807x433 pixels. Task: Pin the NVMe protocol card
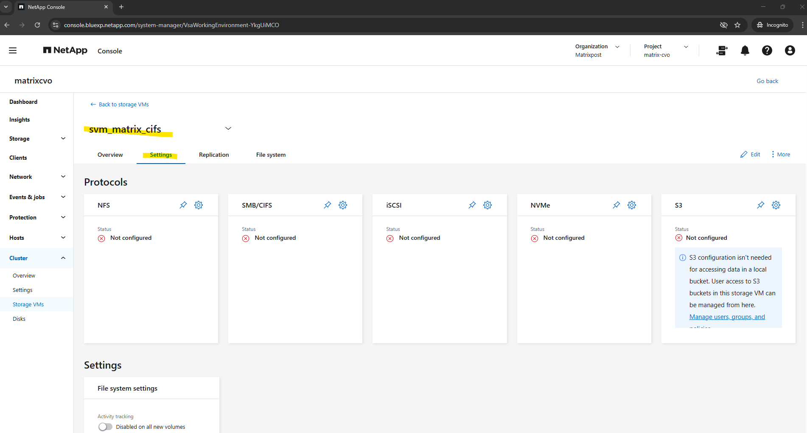(x=616, y=205)
